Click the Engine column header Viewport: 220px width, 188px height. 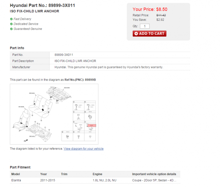click(97, 174)
